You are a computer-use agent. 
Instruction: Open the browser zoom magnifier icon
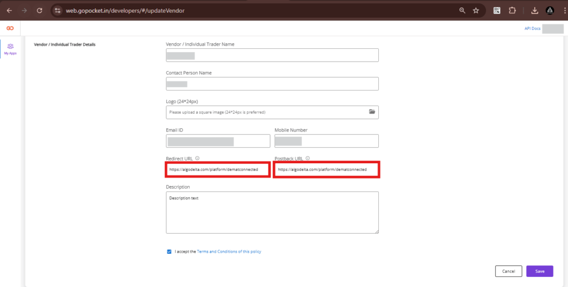coord(462,10)
